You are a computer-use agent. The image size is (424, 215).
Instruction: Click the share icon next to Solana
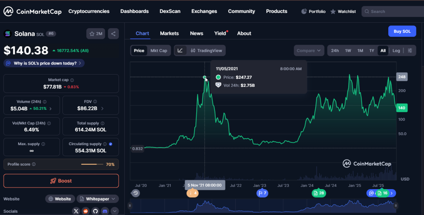113,34
